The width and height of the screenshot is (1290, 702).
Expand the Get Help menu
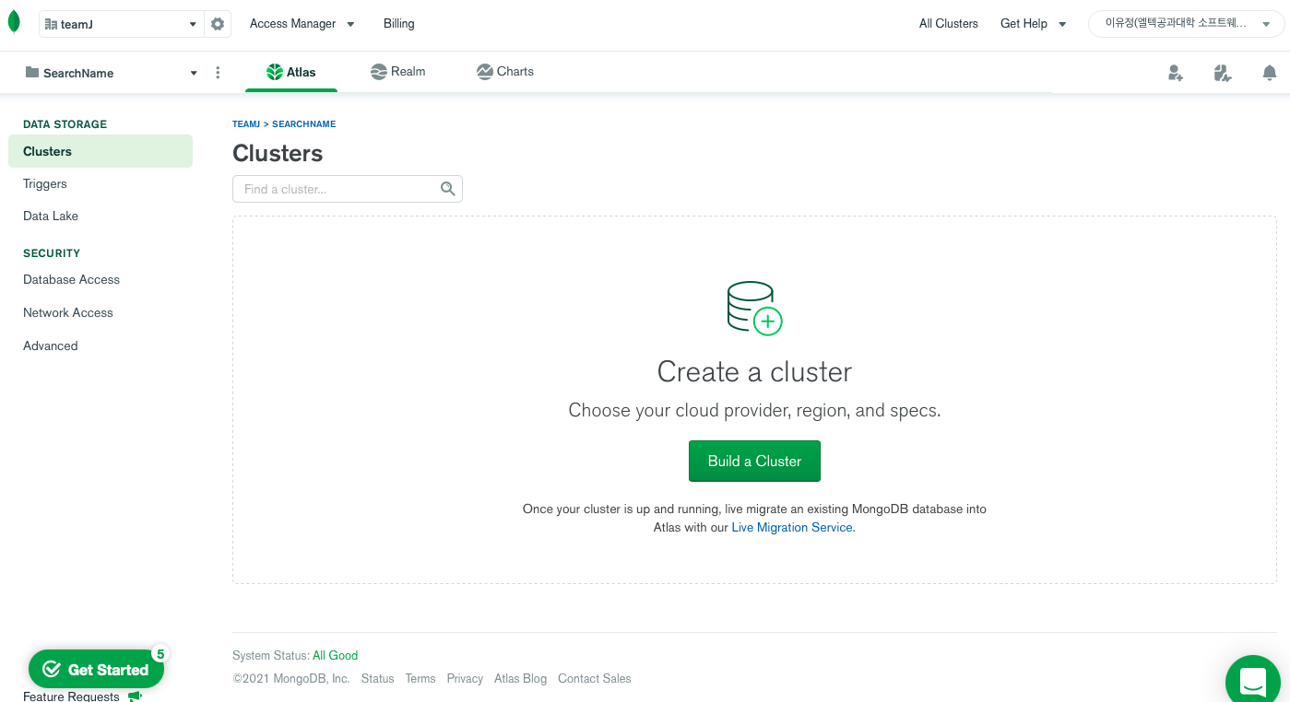click(x=1034, y=24)
